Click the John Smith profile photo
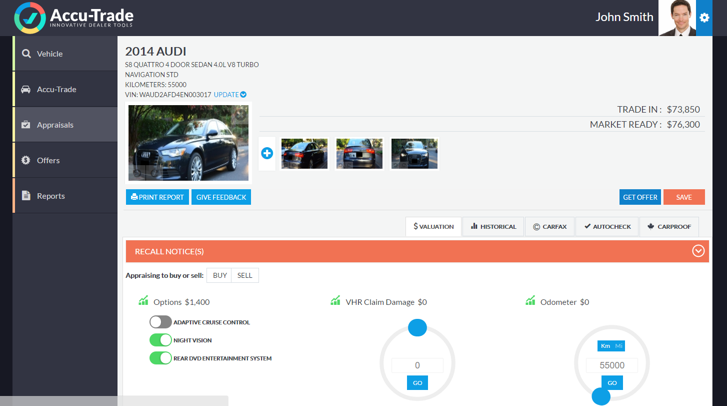 pyautogui.click(x=677, y=18)
